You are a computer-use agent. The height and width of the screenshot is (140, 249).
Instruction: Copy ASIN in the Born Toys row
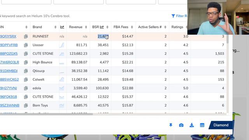click(26, 105)
